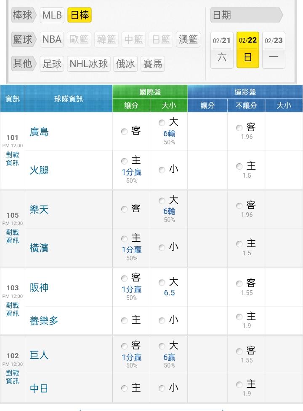Open 對戰資訊 for game 101

pyautogui.click(x=13, y=159)
